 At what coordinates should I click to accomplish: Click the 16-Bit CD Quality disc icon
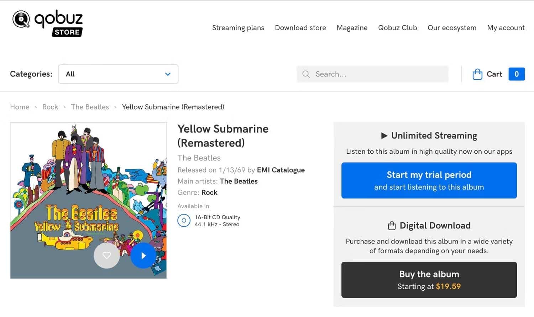(x=184, y=221)
